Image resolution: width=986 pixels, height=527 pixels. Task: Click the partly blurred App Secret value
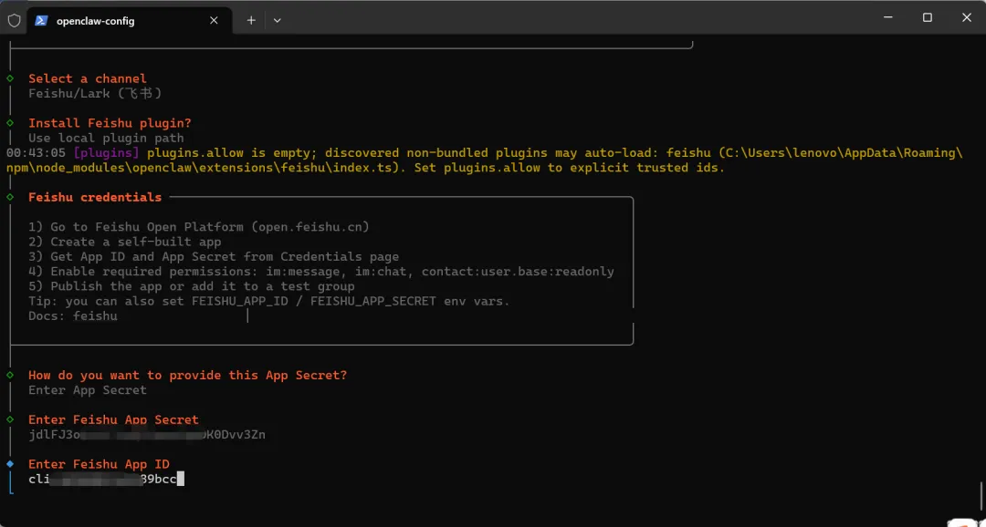[147, 435]
